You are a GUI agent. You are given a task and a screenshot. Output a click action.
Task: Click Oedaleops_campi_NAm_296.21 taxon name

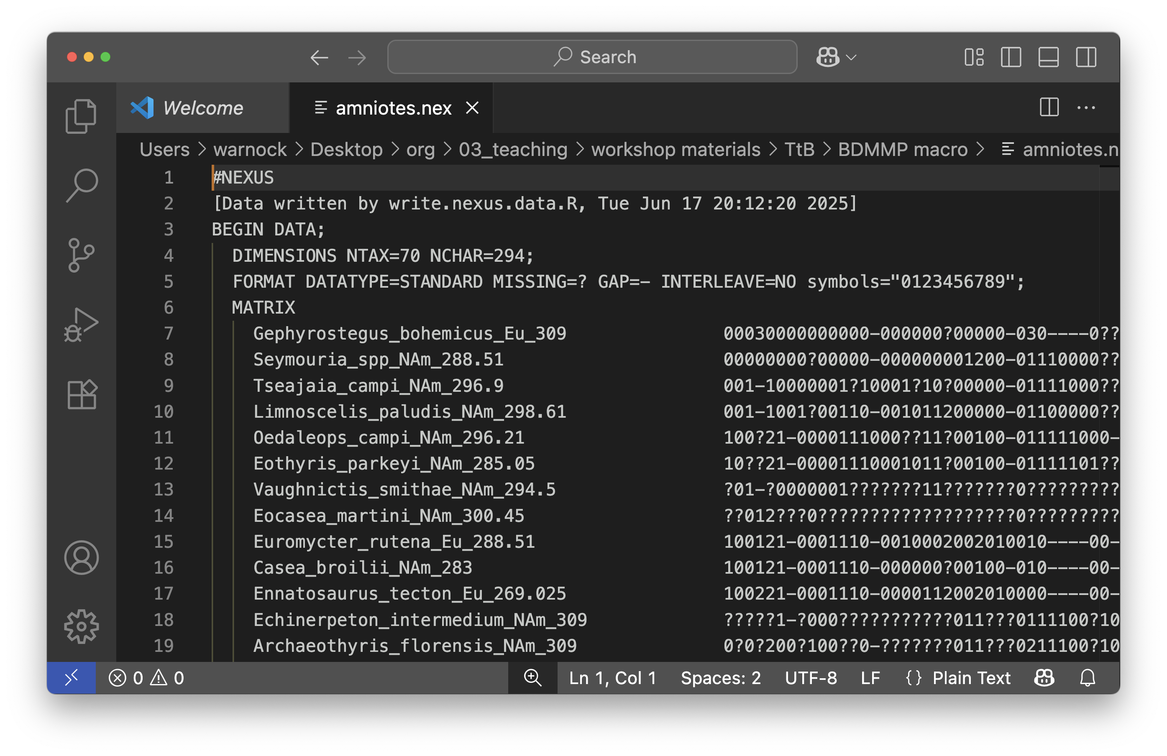click(389, 437)
